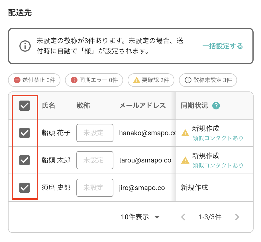The height and width of the screenshot is (242, 261).
Task: Click the warning icon in 船頭 太郎's row
Action: (185, 160)
